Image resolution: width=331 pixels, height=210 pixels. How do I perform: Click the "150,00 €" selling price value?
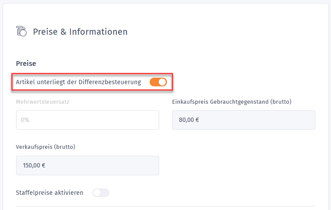click(33, 165)
